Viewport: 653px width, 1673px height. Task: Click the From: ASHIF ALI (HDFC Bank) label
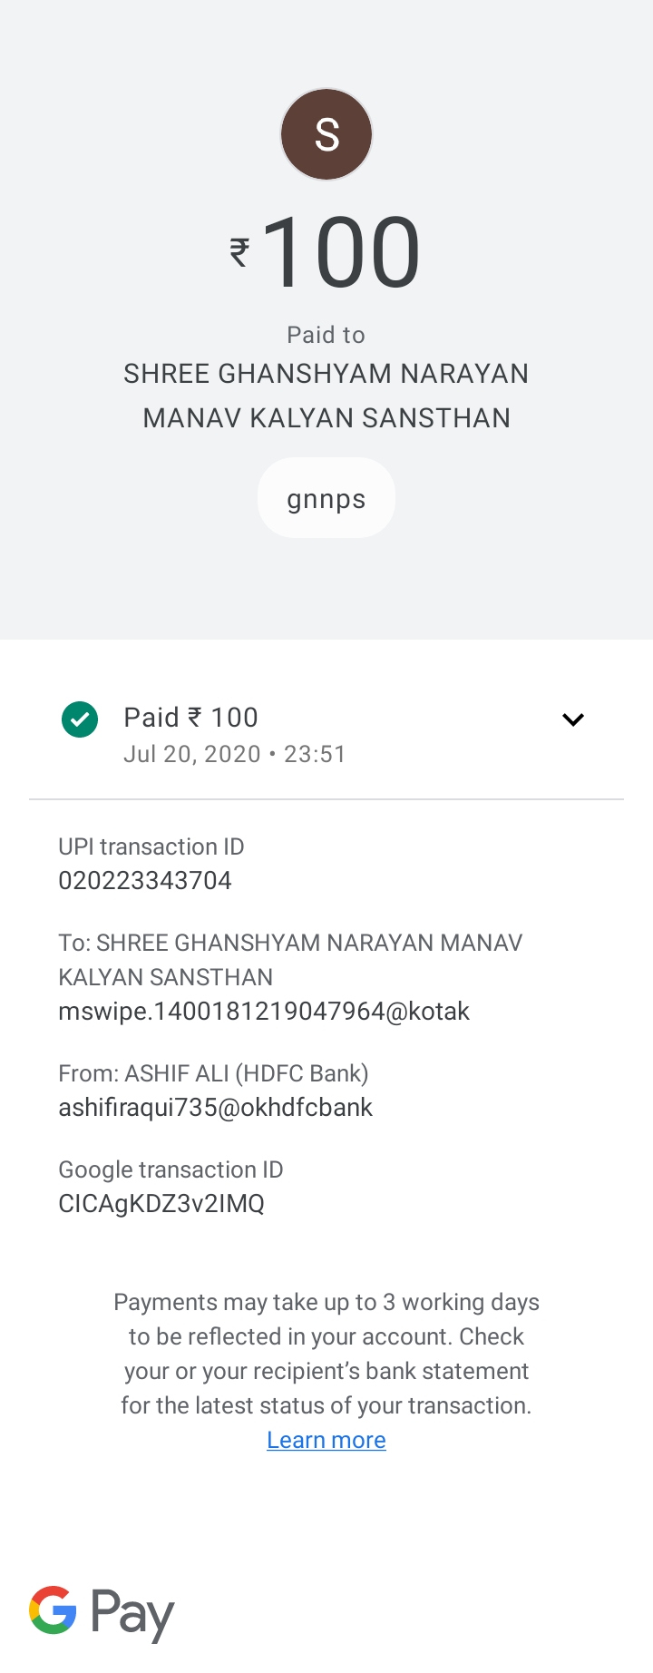(213, 1073)
